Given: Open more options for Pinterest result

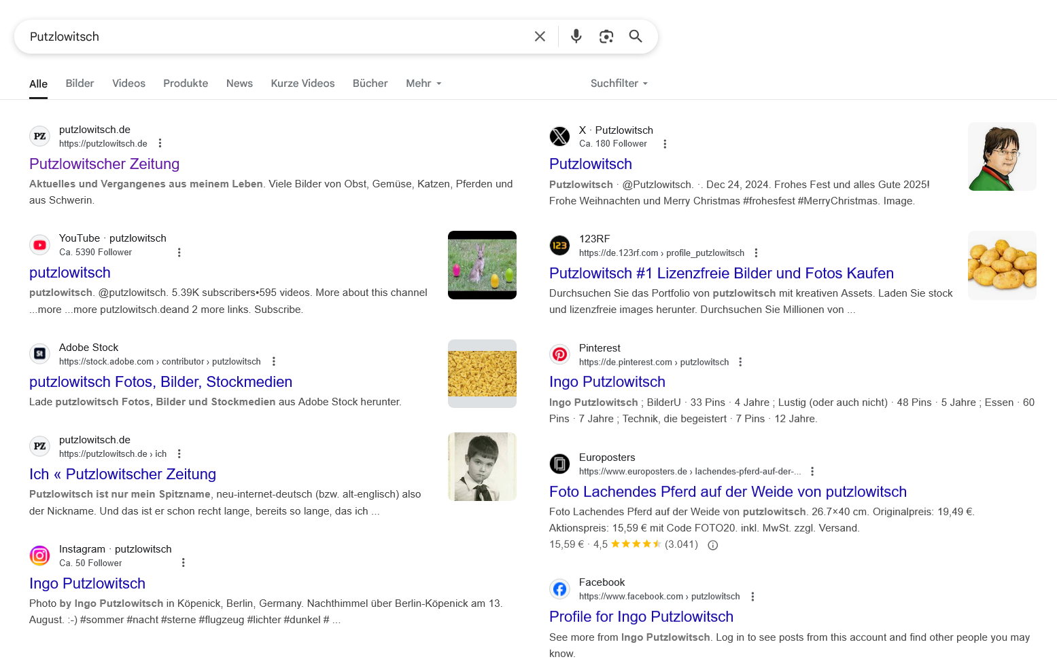Looking at the screenshot, I should coord(740,362).
